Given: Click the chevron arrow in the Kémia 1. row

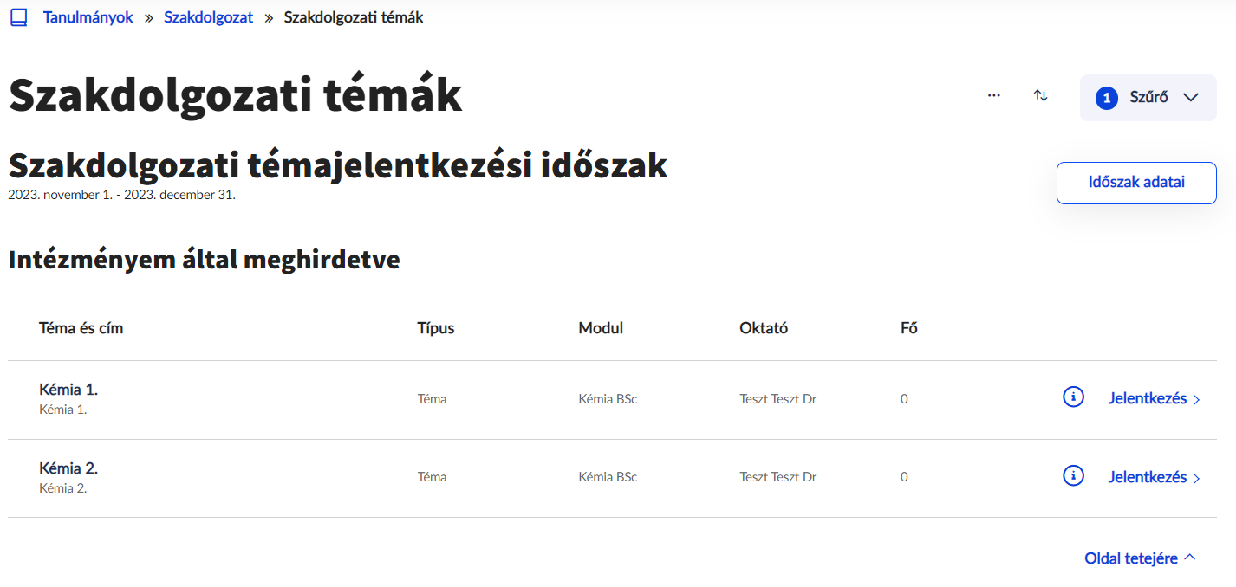Looking at the screenshot, I should 1197,400.
